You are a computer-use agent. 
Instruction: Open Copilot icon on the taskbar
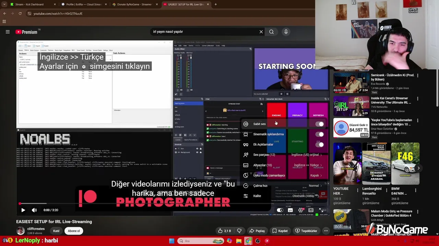[229, 241]
